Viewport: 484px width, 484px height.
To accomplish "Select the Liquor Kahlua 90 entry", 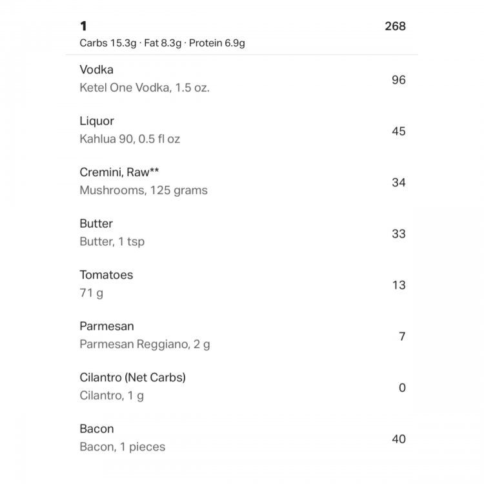I will pos(242,130).
